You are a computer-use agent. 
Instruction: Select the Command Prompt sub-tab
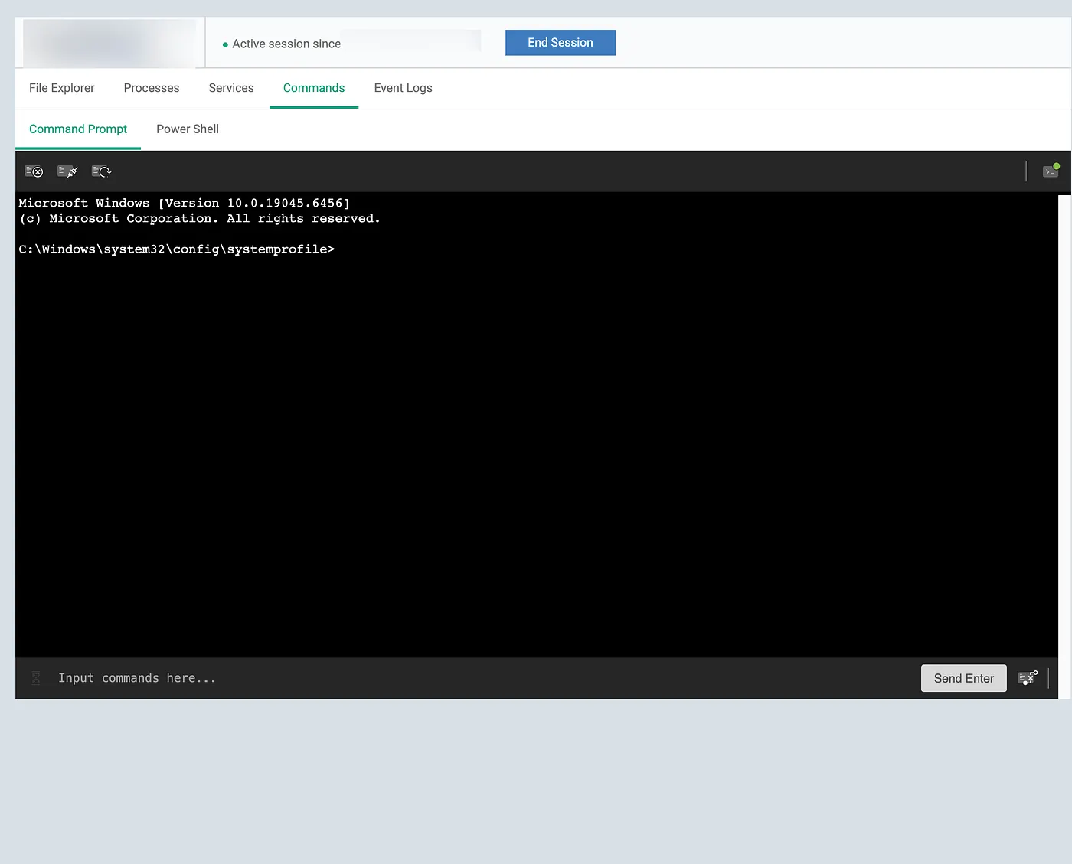(78, 129)
